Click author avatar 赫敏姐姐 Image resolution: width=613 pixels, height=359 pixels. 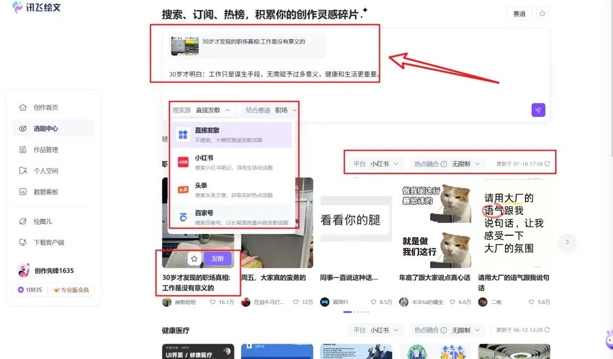(x=167, y=302)
